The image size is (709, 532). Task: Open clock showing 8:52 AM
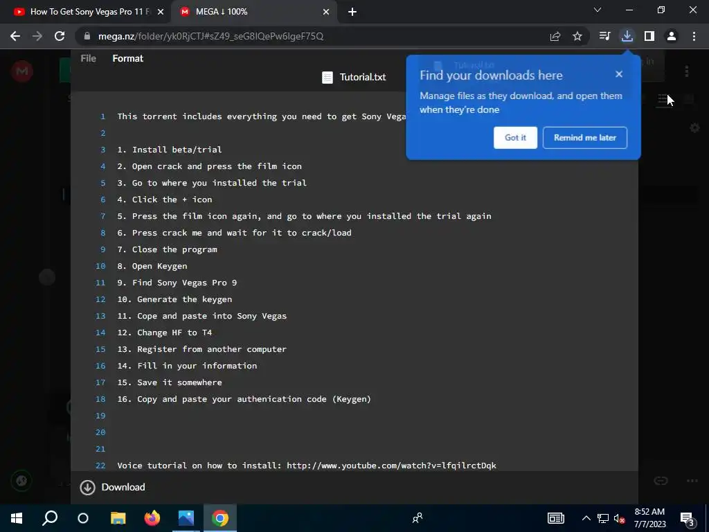pyautogui.click(x=649, y=518)
